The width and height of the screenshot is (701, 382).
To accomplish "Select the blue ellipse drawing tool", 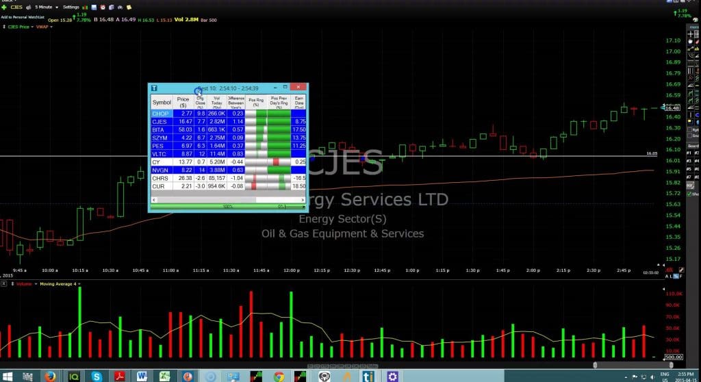I will [x=697, y=115].
